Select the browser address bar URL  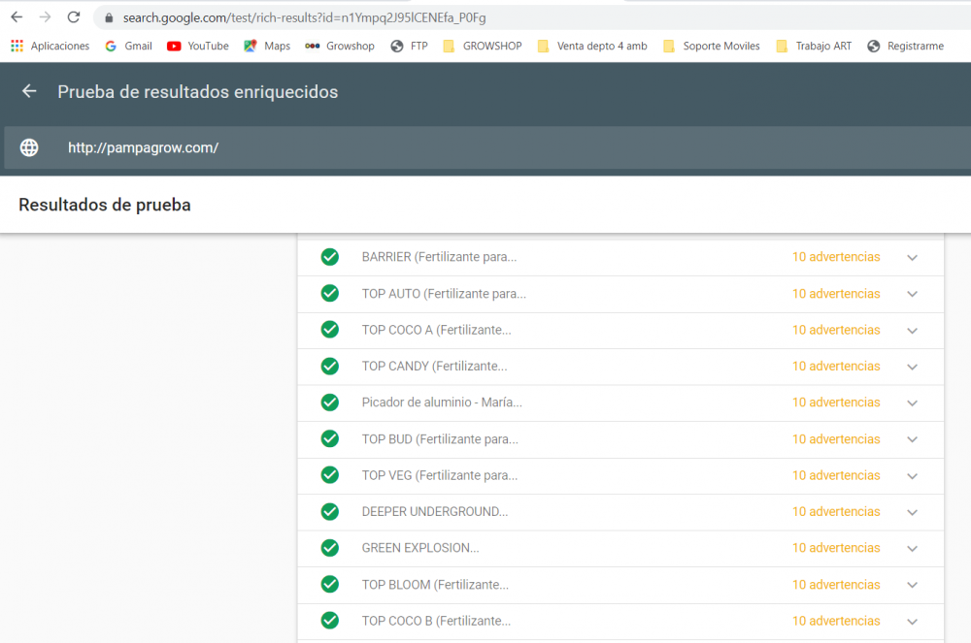pos(304,17)
